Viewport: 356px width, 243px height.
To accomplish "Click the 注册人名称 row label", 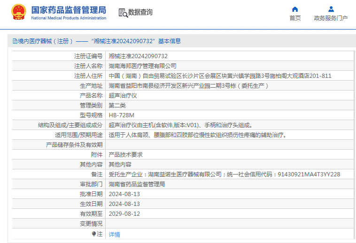I will pos(88,66).
